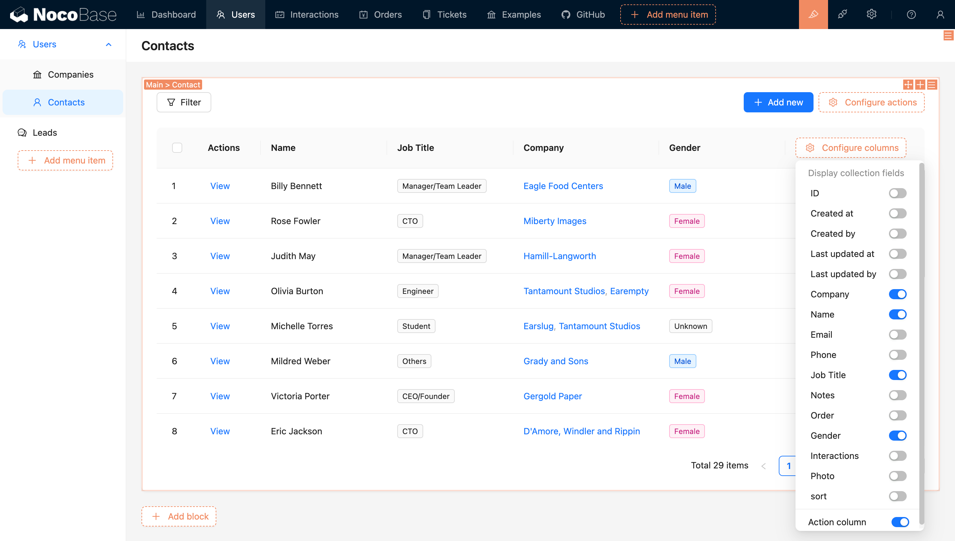
Task: Expand the Users sidebar section
Action: click(109, 44)
